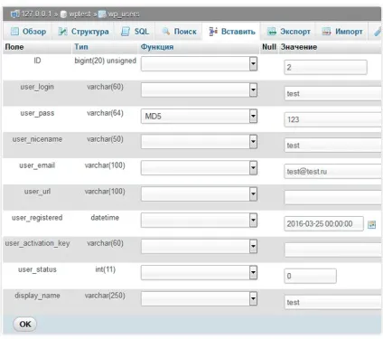The image size is (383, 339).
Task: Open function dropdown for user_status
Action: pyautogui.click(x=199, y=273)
